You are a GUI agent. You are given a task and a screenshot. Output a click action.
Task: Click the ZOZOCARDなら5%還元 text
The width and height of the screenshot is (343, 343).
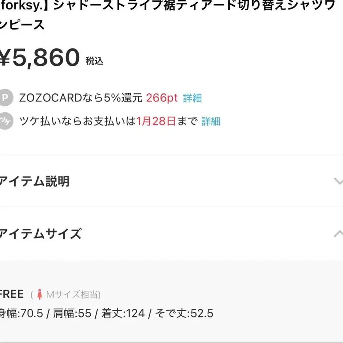pos(80,98)
